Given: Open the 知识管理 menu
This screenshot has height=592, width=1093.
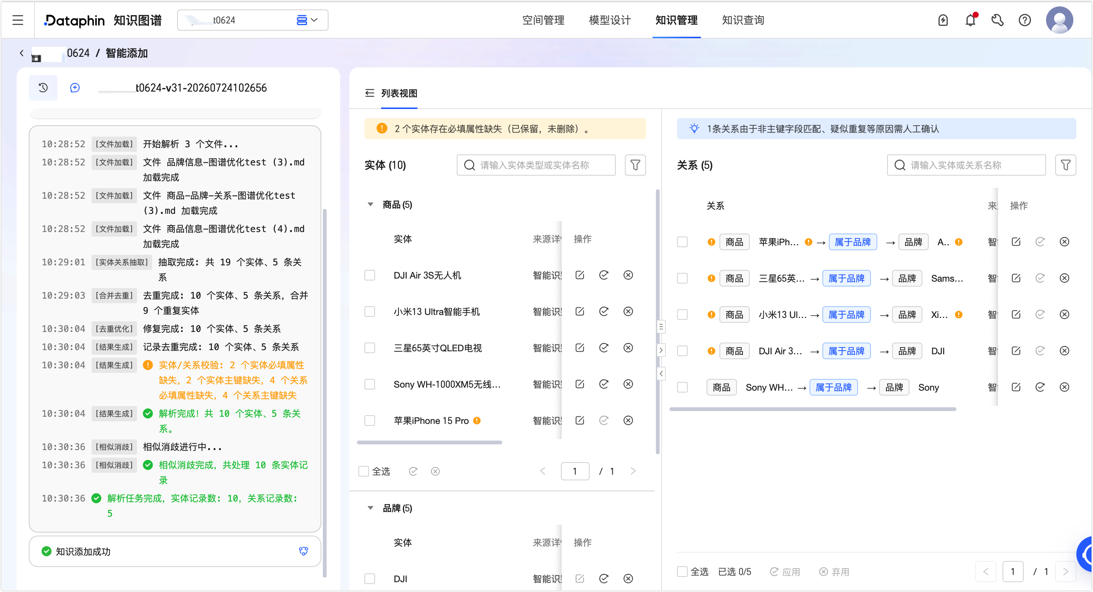Looking at the screenshot, I should pos(676,20).
